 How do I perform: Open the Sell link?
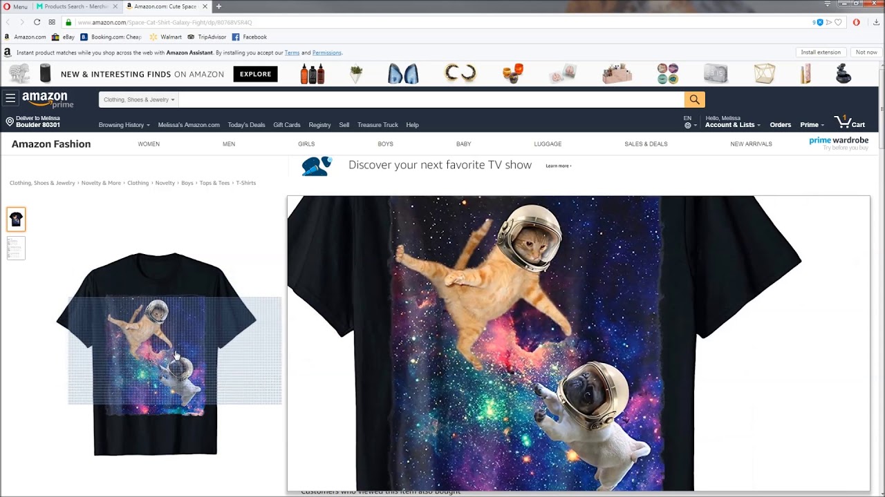pos(344,125)
